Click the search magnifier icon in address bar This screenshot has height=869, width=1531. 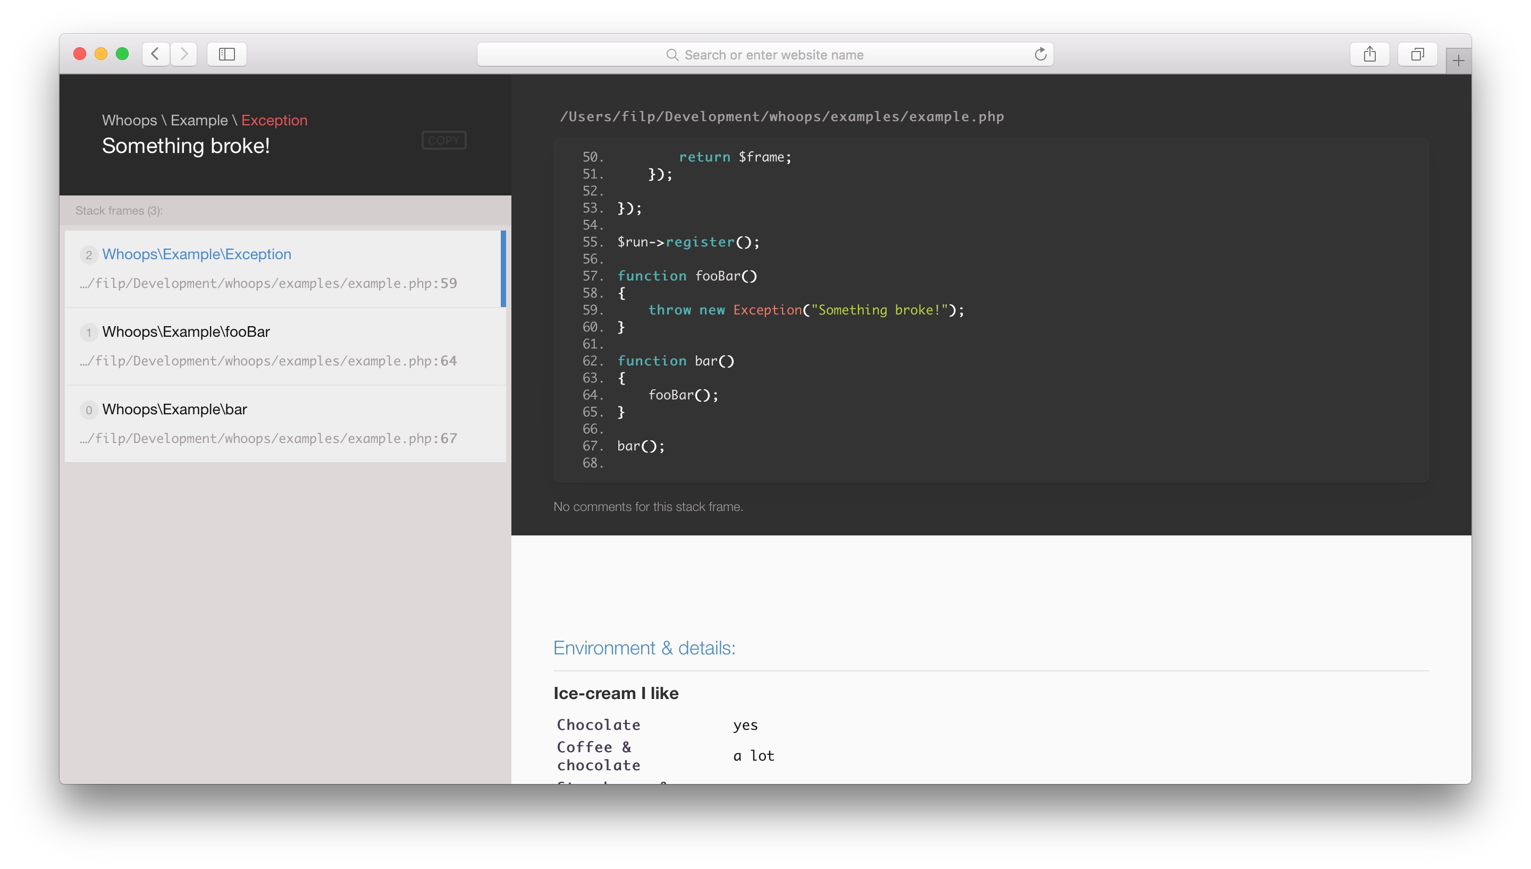click(x=672, y=55)
